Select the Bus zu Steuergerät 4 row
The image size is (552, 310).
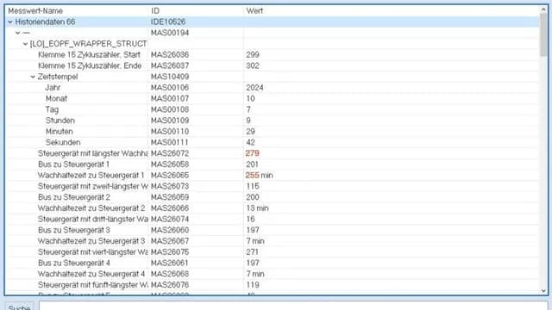[273, 263]
